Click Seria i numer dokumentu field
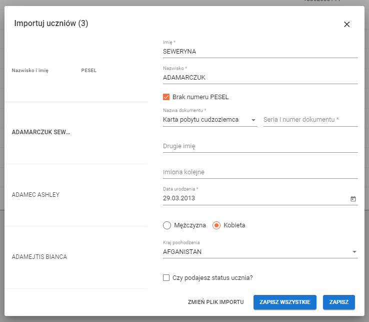369x322 pixels. [x=310, y=120]
